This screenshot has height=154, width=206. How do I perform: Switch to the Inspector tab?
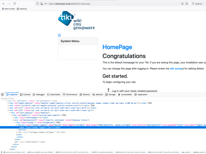click(12, 95)
